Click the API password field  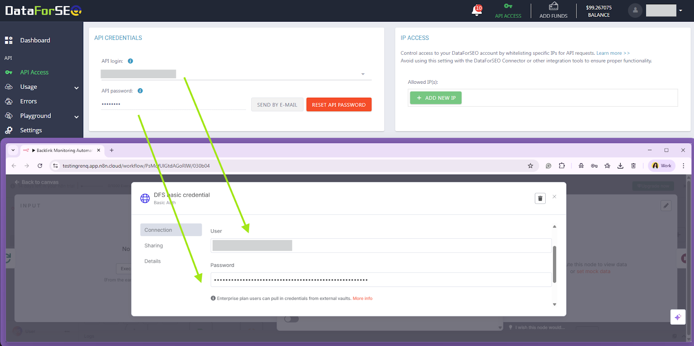tap(173, 104)
